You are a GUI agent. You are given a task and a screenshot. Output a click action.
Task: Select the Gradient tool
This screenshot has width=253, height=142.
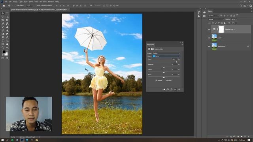pos(3,34)
